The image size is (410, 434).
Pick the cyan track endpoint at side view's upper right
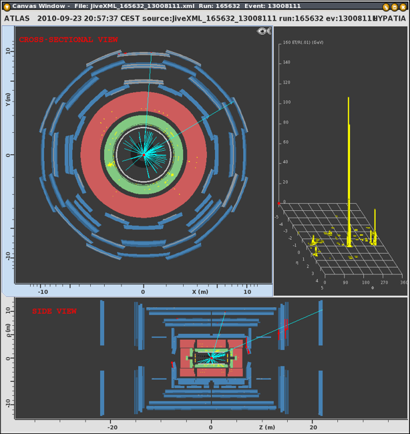pyautogui.click(x=323, y=309)
